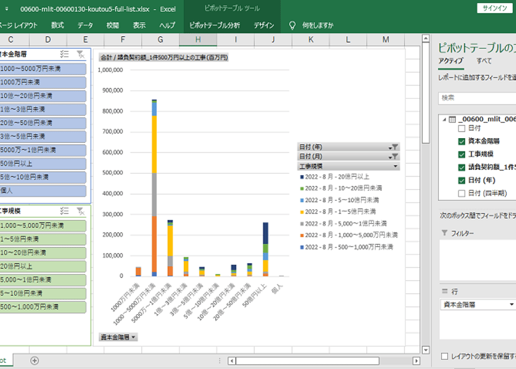Open the 数式 ribbon tab
Screen dimensions: 516x369
click(x=58, y=25)
